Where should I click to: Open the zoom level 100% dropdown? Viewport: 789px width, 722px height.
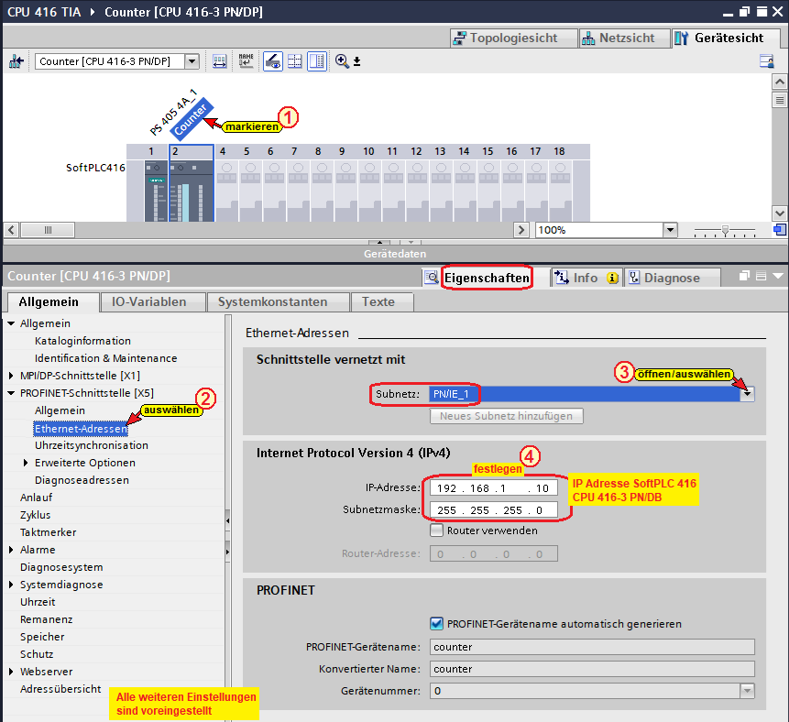click(670, 230)
